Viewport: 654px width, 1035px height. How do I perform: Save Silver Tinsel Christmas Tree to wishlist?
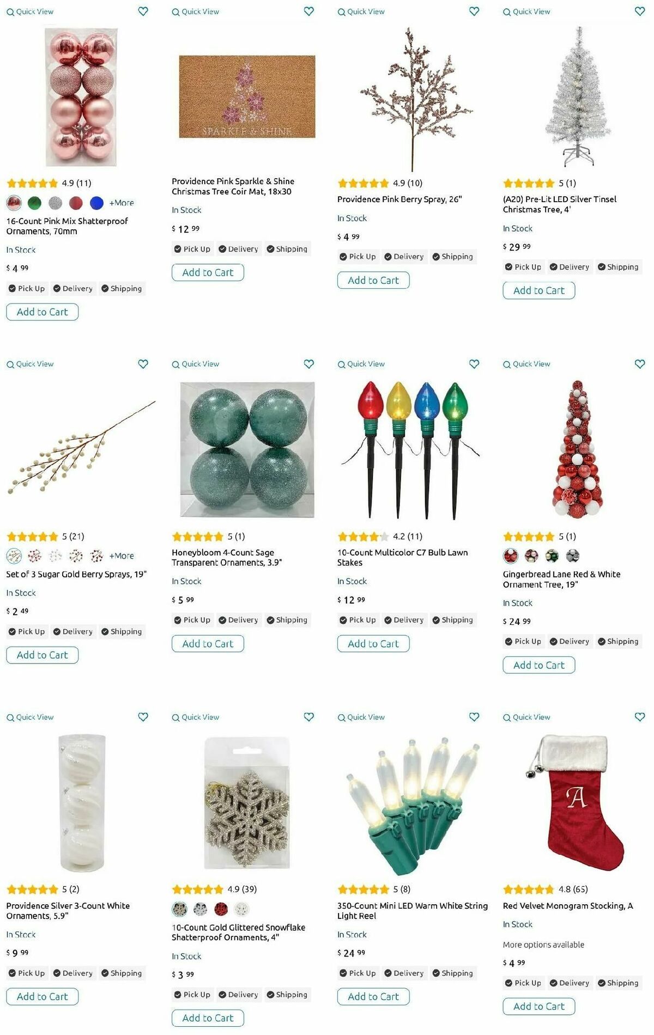click(640, 11)
